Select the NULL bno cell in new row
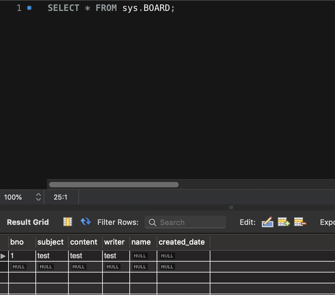335x295 pixels. click(x=22, y=267)
